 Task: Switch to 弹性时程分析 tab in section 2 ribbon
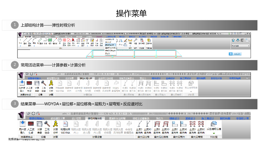(86, 78)
